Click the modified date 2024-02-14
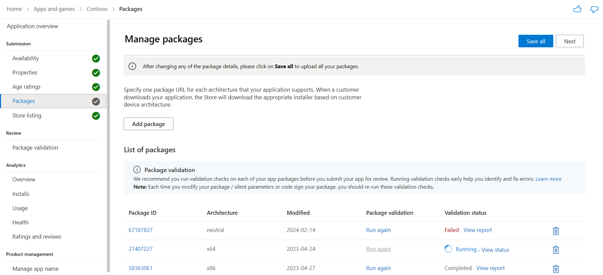The width and height of the screenshot is (603, 275). (x=301, y=230)
